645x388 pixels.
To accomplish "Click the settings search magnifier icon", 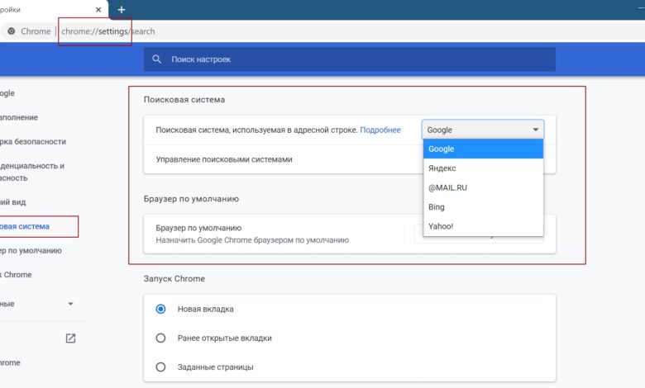I will click(x=157, y=59).
